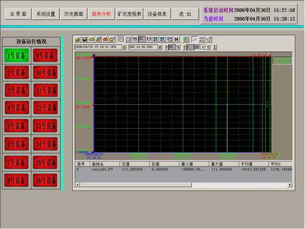Click the red chart icon in toolbar
The image size is (305, 229).
coord(105,39)
